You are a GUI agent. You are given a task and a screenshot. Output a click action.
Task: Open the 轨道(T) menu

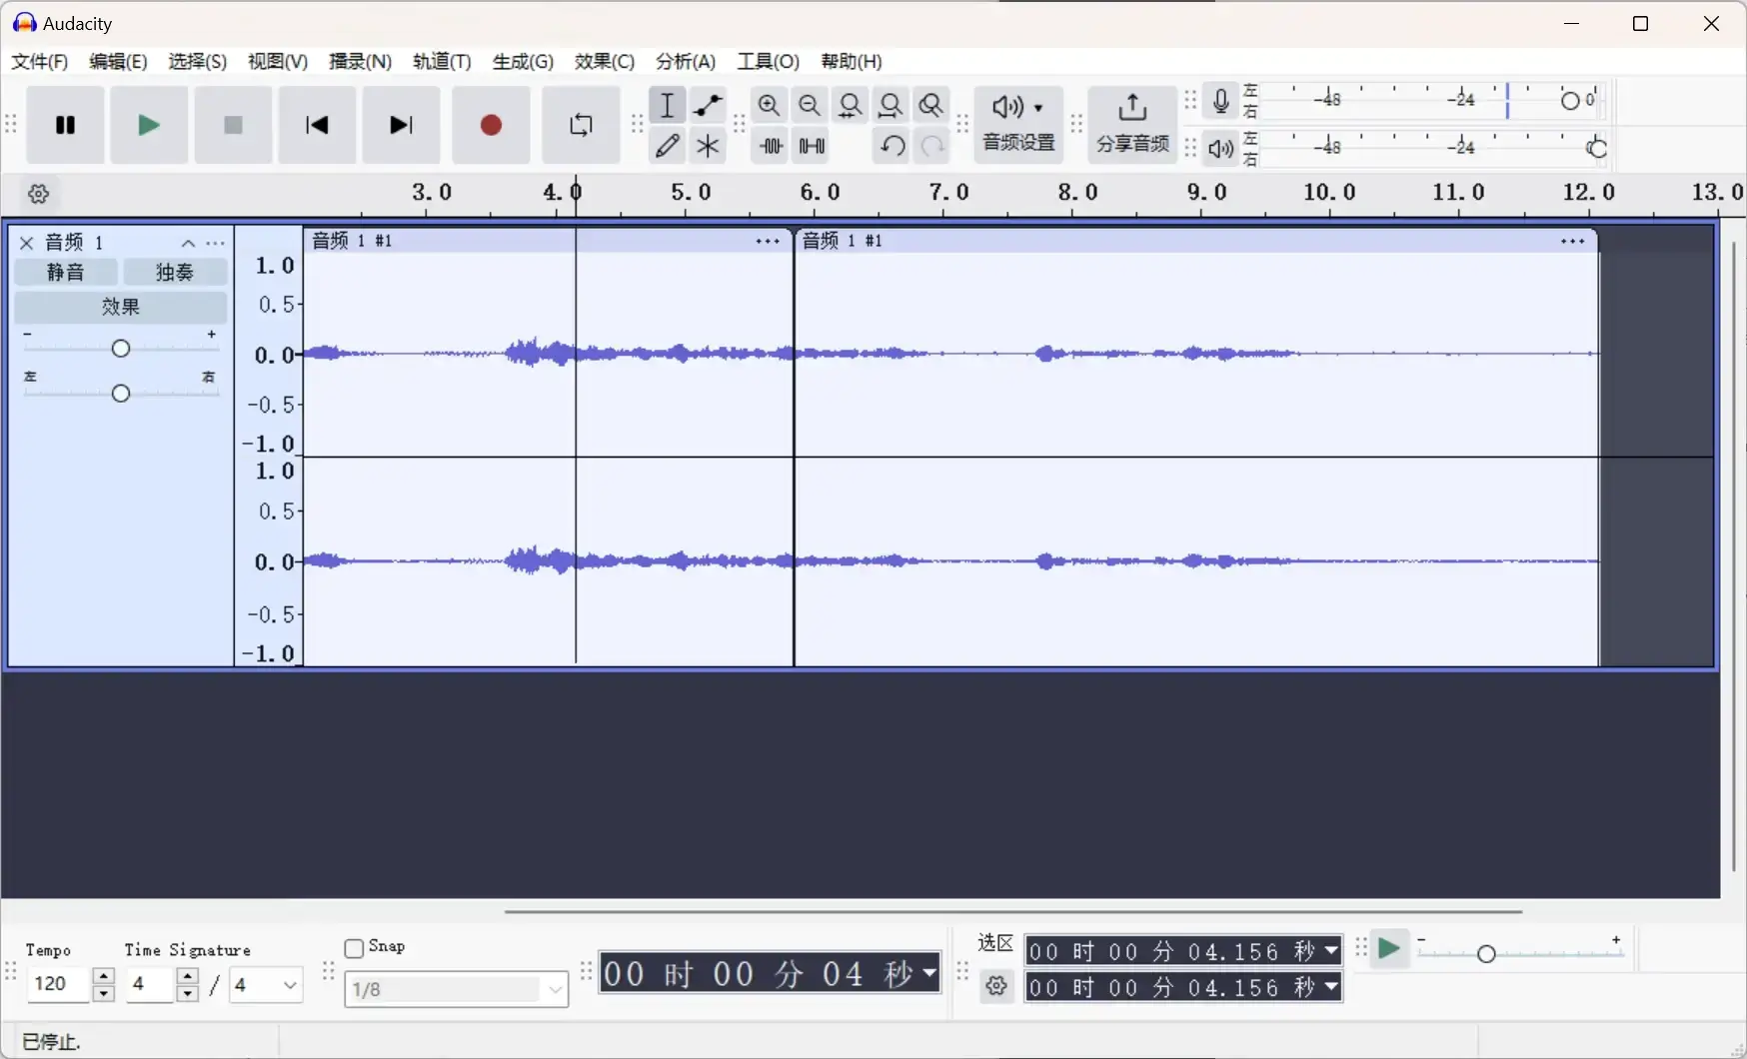(441, 61)
